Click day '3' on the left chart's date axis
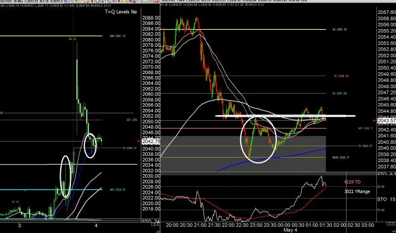 click(x=19, y=225)
